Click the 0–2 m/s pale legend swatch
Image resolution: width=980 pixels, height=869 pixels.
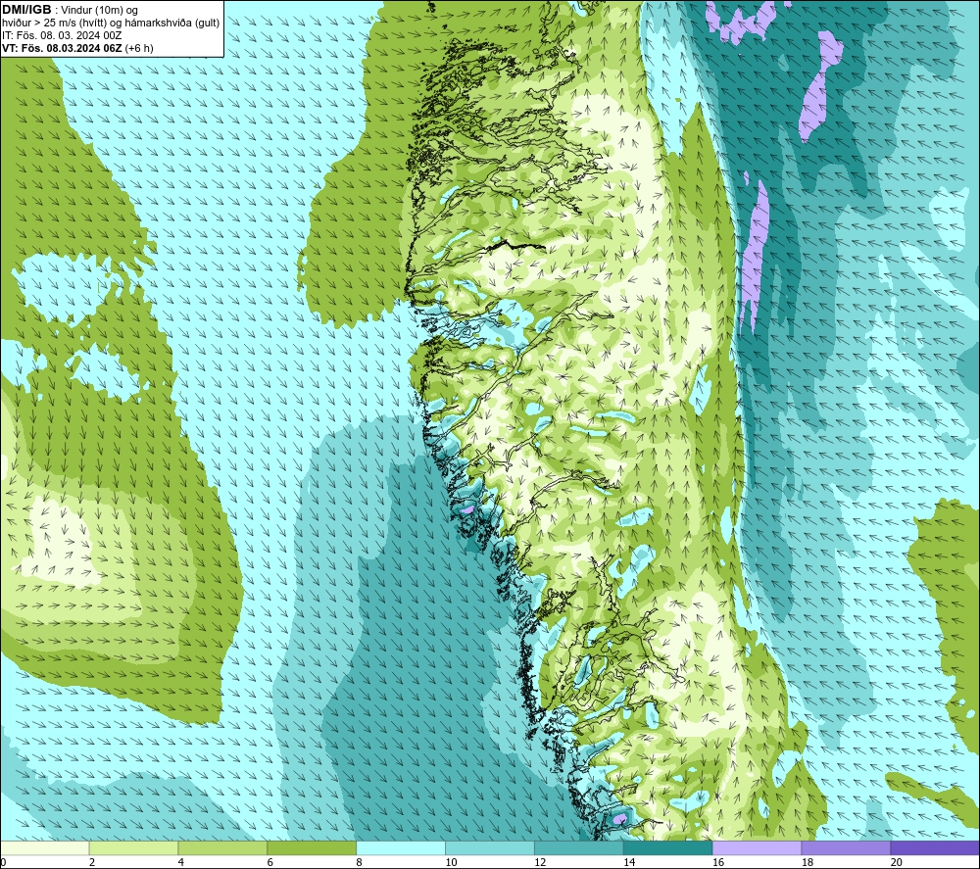point(44,847)
